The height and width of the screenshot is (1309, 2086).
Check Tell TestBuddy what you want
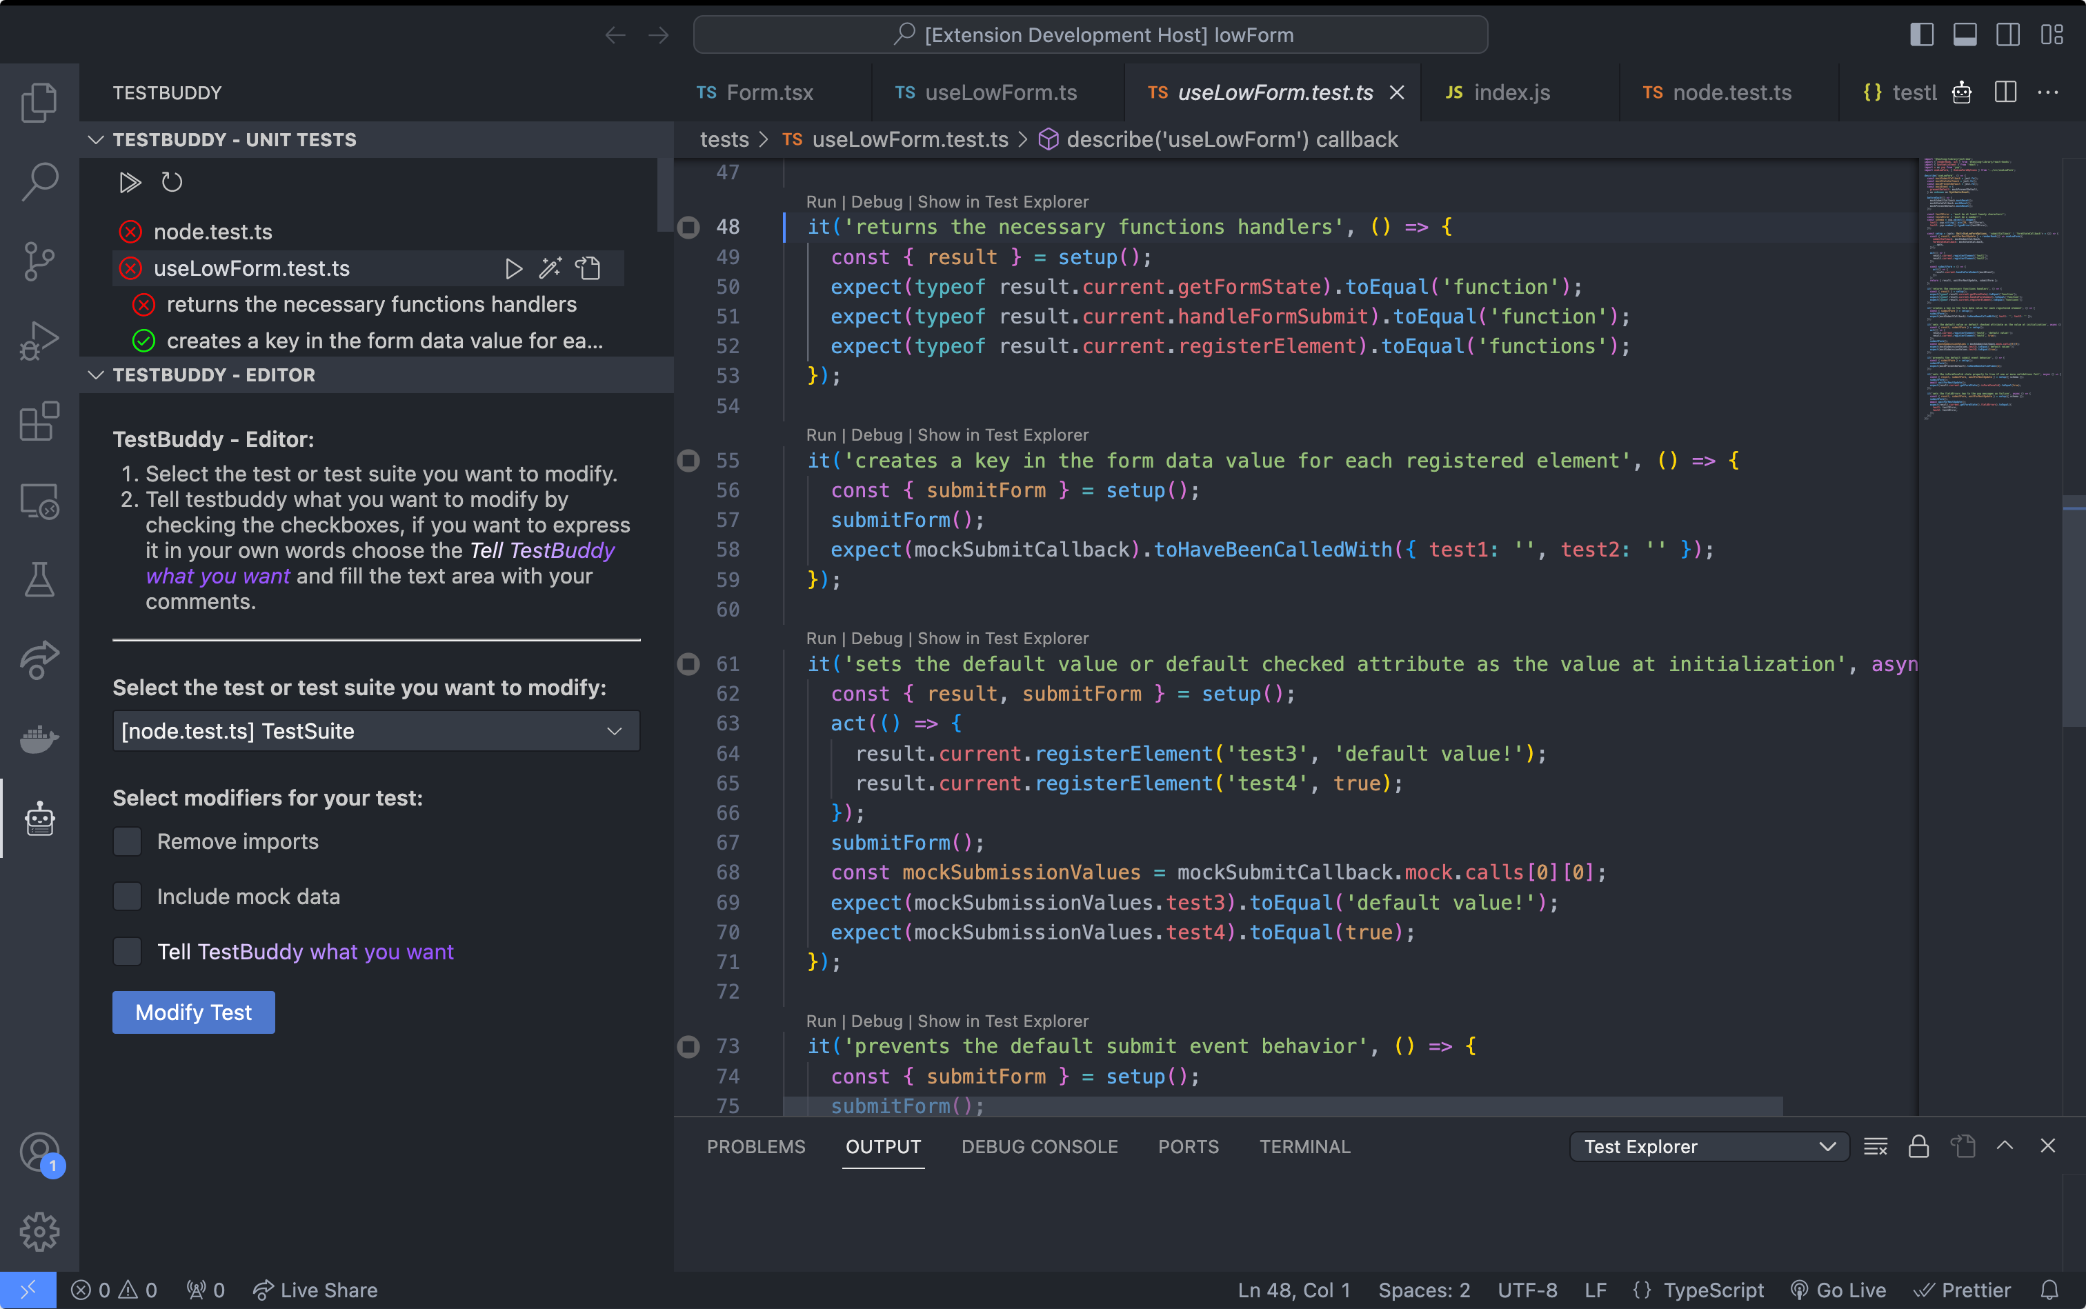coord(128,952)
